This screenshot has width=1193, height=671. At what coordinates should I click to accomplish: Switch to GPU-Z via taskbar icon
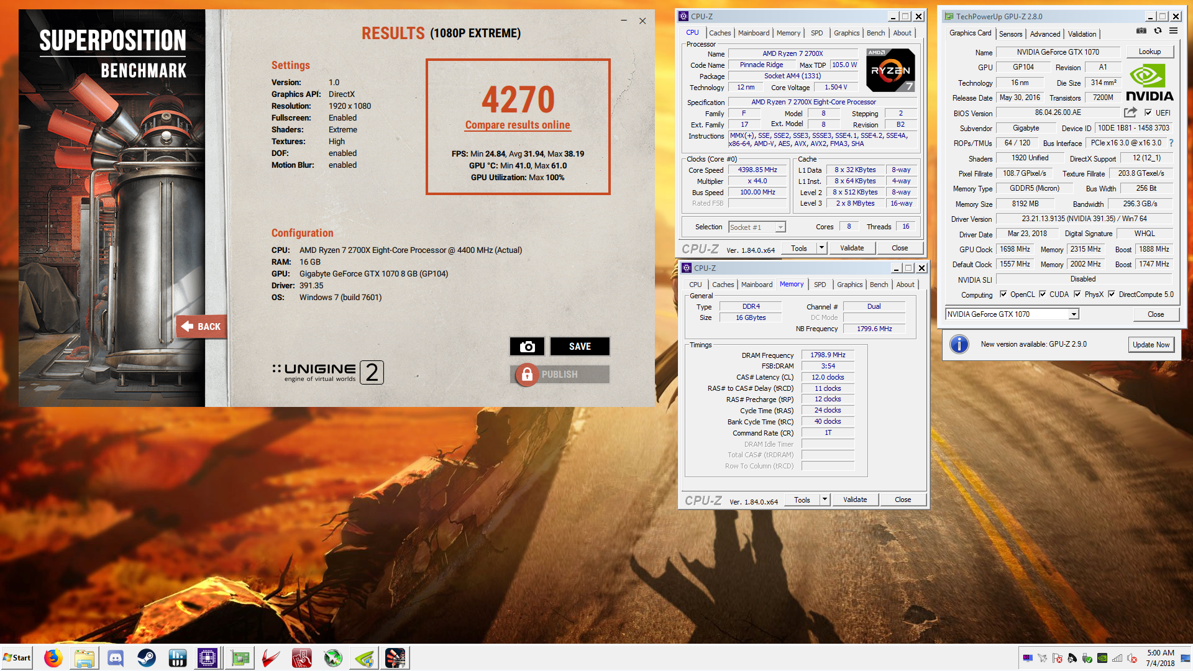pyautogui.click(x=240, y=658)
